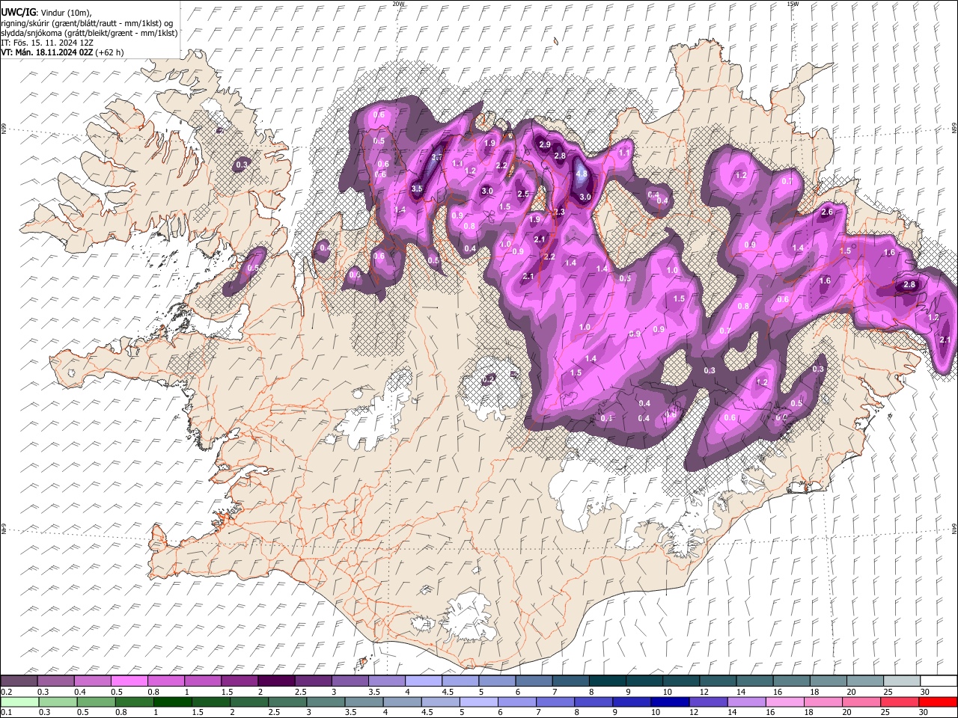Choose snow legend swatch between 18 and 20
Viewport: 958px width, 718px height.
click(x=828, y=681)
